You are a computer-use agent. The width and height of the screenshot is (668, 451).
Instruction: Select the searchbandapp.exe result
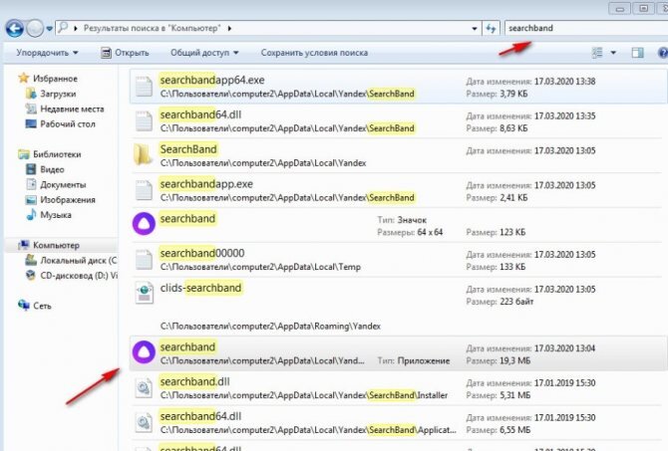(x=399, y=190)
